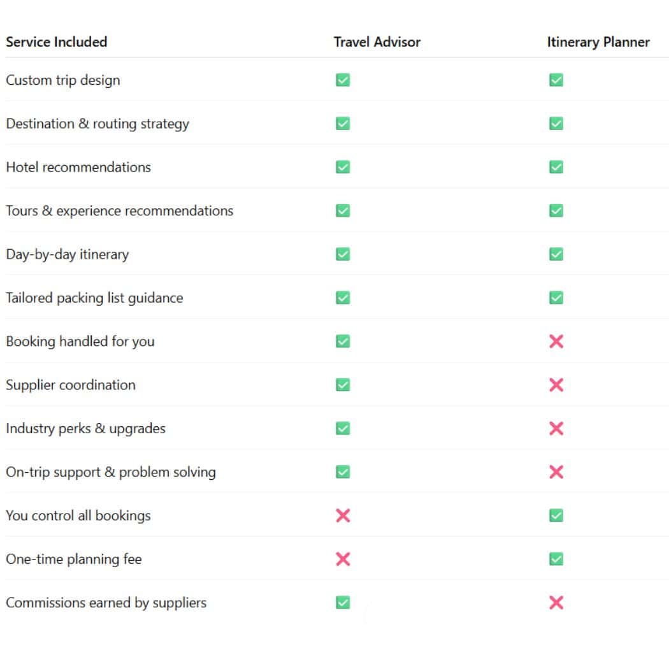Click Itinerary Planner red X for Booking handled
The width and height of the screenshot is (669, 669).
click(556, 342)
